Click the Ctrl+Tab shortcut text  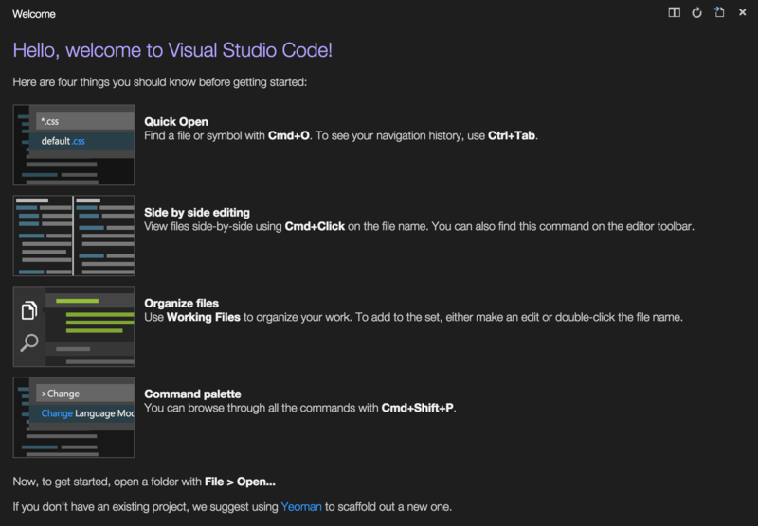click(x=512, y=135)
